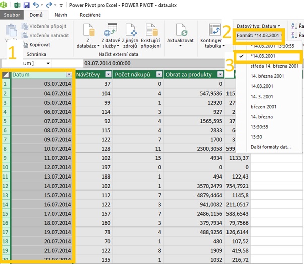
Task: Click Obrat cell 3570,2479
Action: (x=194, y=186)
